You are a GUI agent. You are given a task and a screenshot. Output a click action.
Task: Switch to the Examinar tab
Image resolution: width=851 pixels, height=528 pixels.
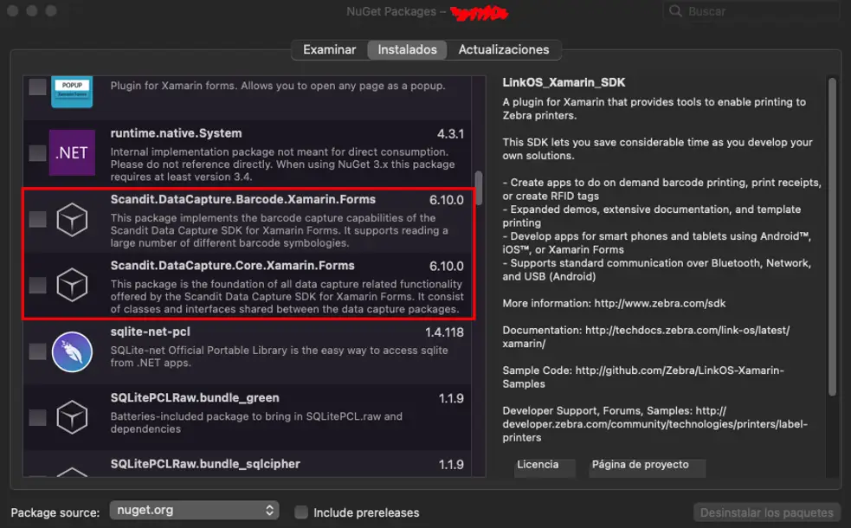point(329,49)
